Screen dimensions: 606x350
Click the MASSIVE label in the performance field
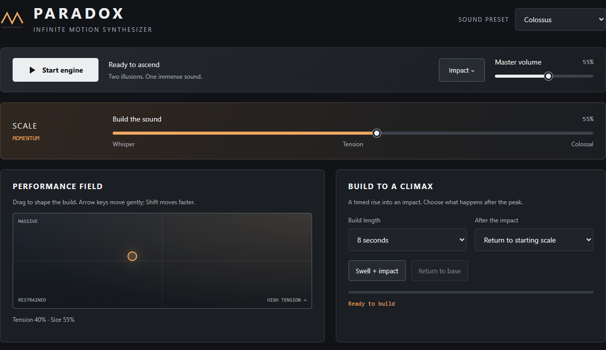[28, 221]
